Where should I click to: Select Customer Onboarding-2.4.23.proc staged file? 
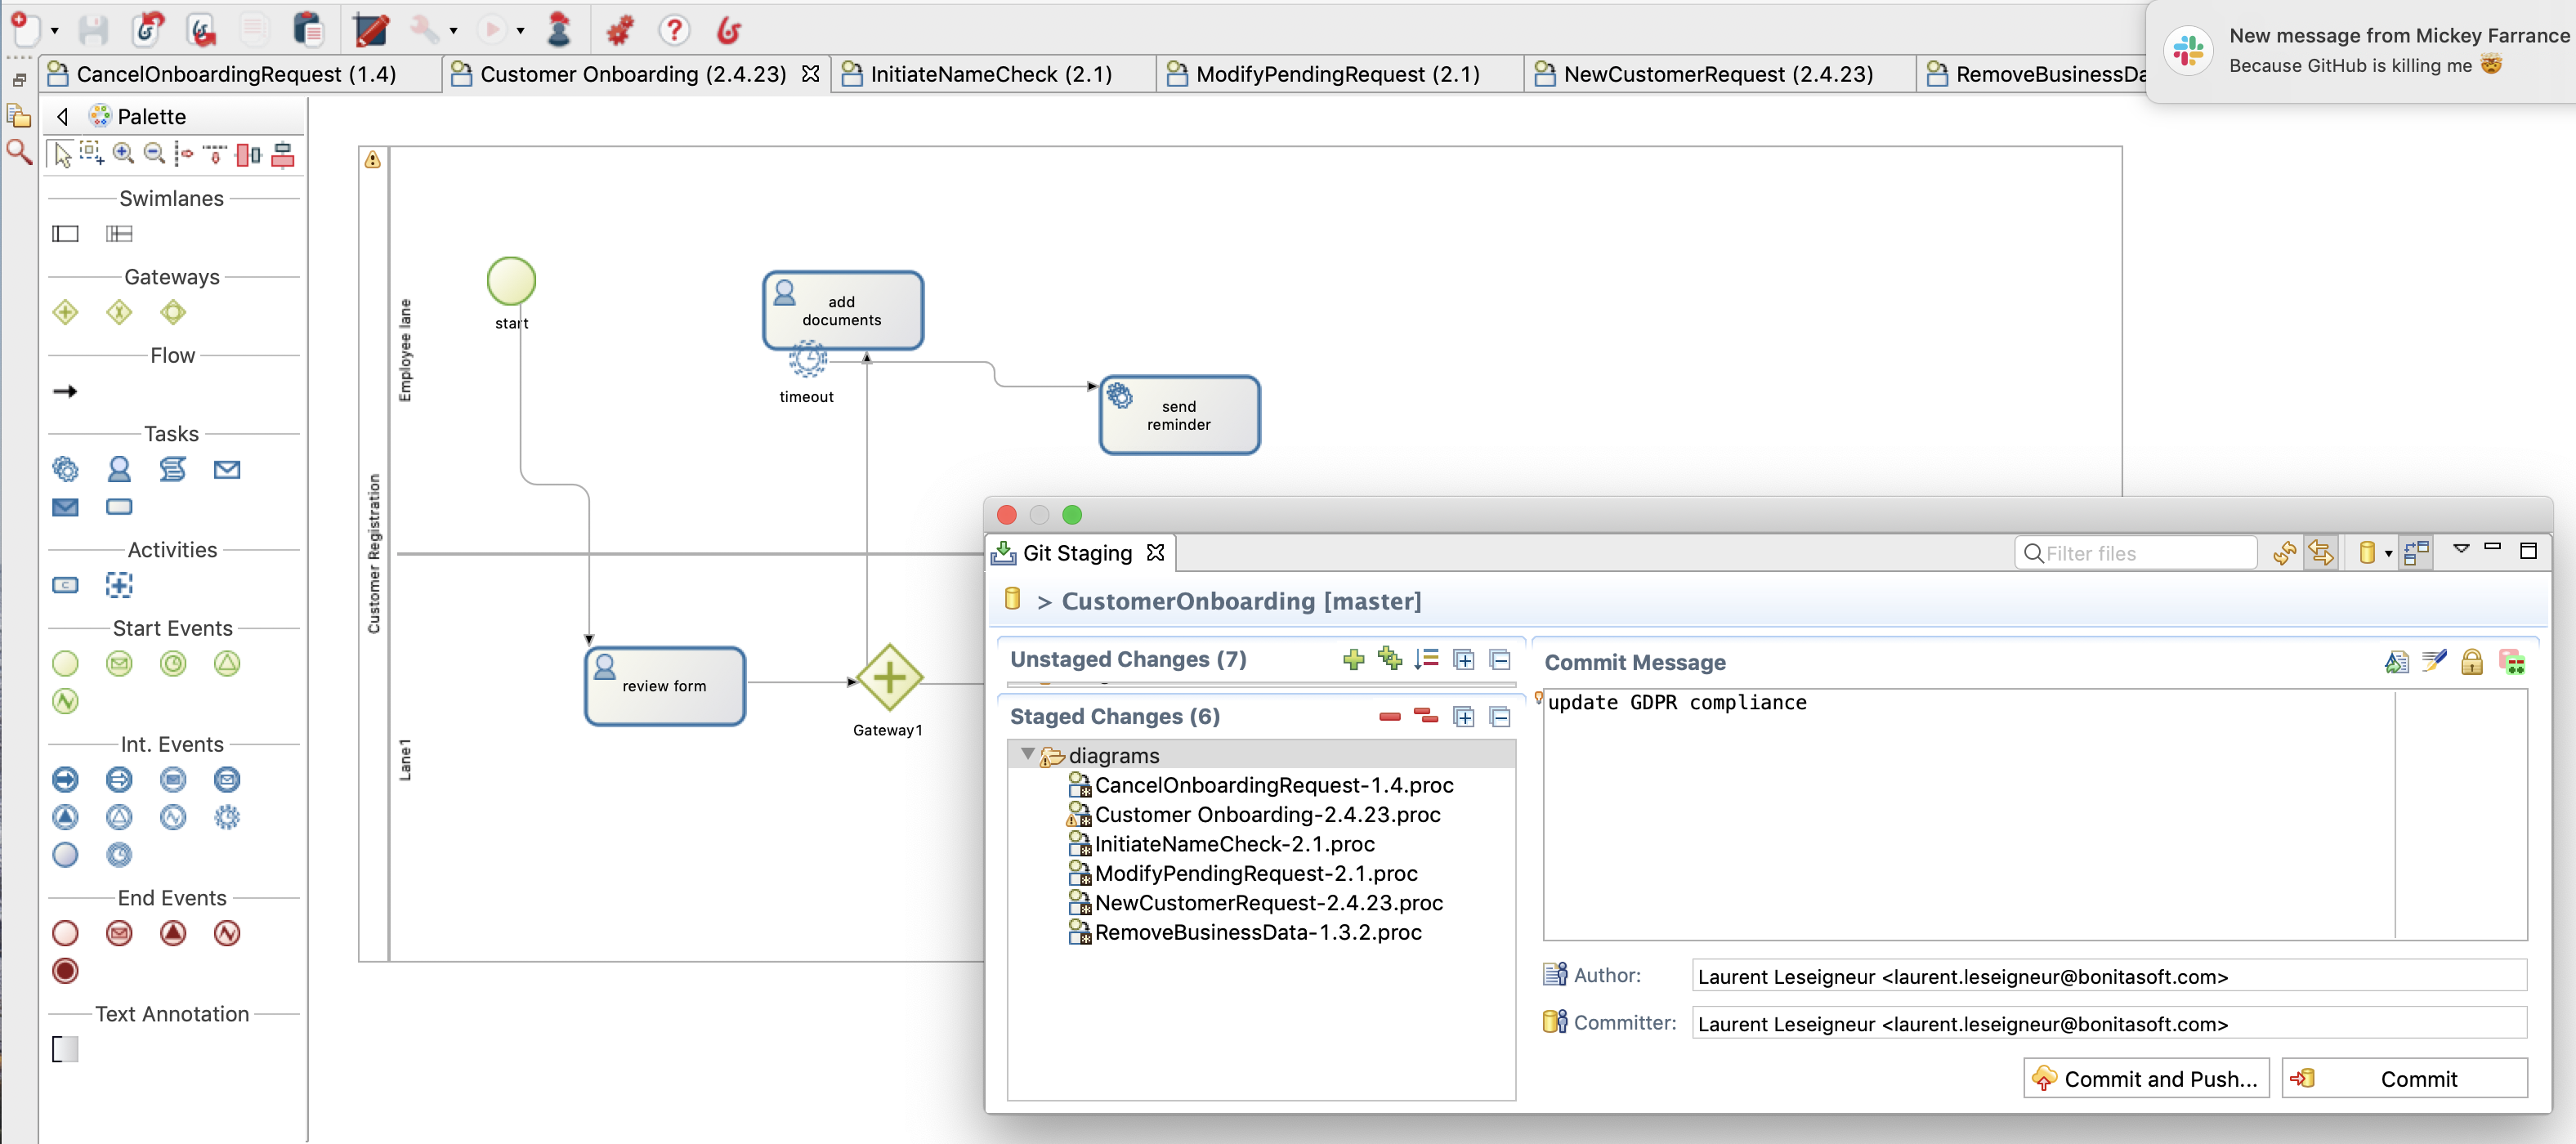pos(1268,814)
